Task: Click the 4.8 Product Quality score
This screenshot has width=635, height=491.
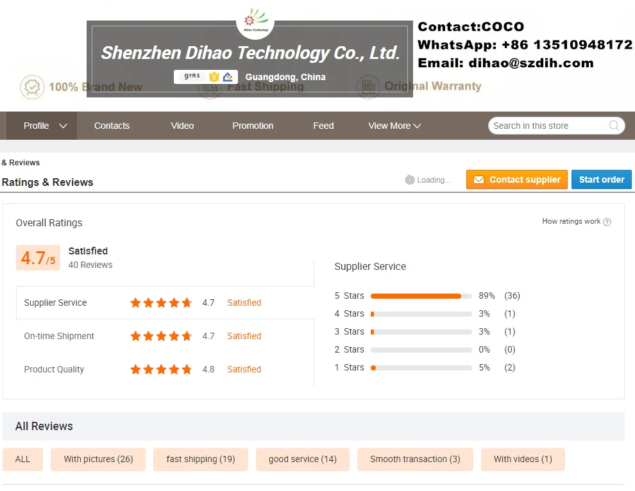Action: coord(208,370)
